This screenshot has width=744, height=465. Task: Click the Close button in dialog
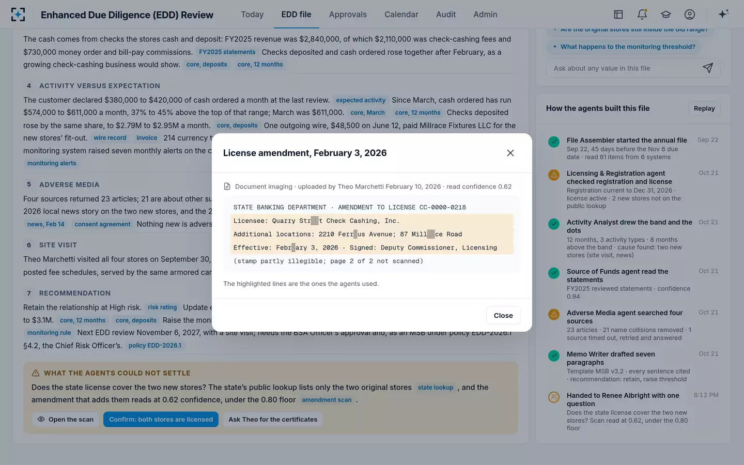[x=503, y=315]
